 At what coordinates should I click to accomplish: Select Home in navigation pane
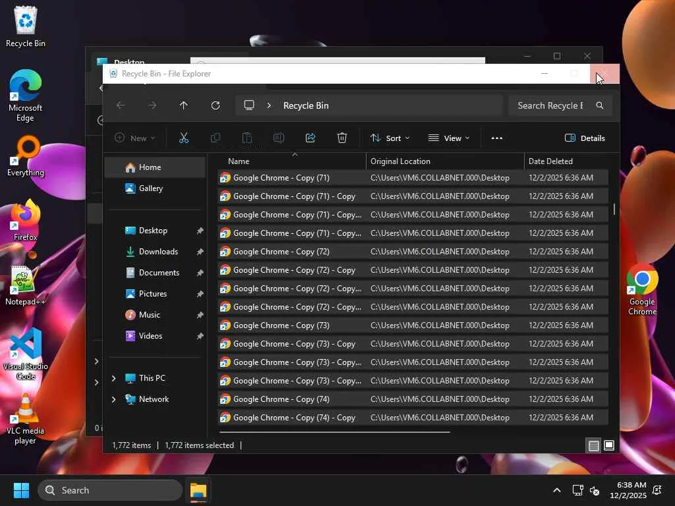point(155,167)
